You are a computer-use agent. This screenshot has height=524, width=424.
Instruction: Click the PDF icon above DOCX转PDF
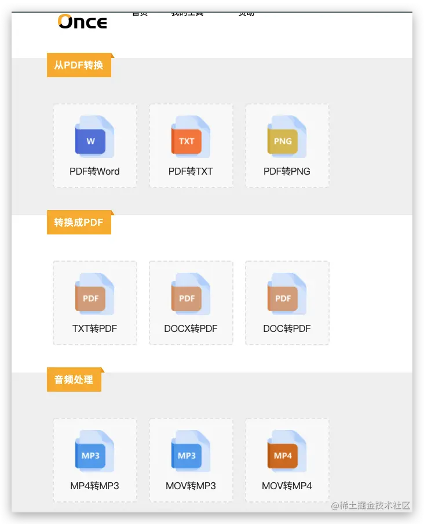pyautogui.click(x=191, y=294)
